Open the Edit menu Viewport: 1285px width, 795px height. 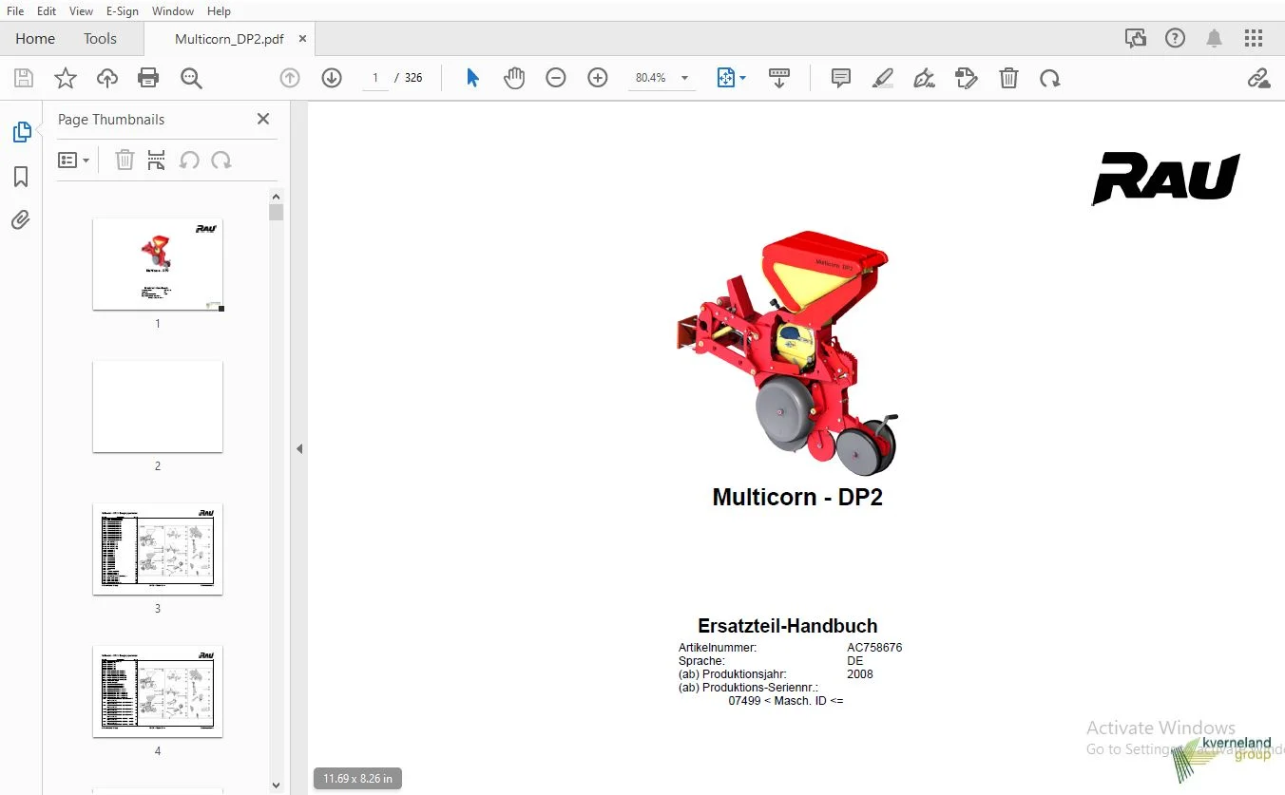[x=47, y=11]
